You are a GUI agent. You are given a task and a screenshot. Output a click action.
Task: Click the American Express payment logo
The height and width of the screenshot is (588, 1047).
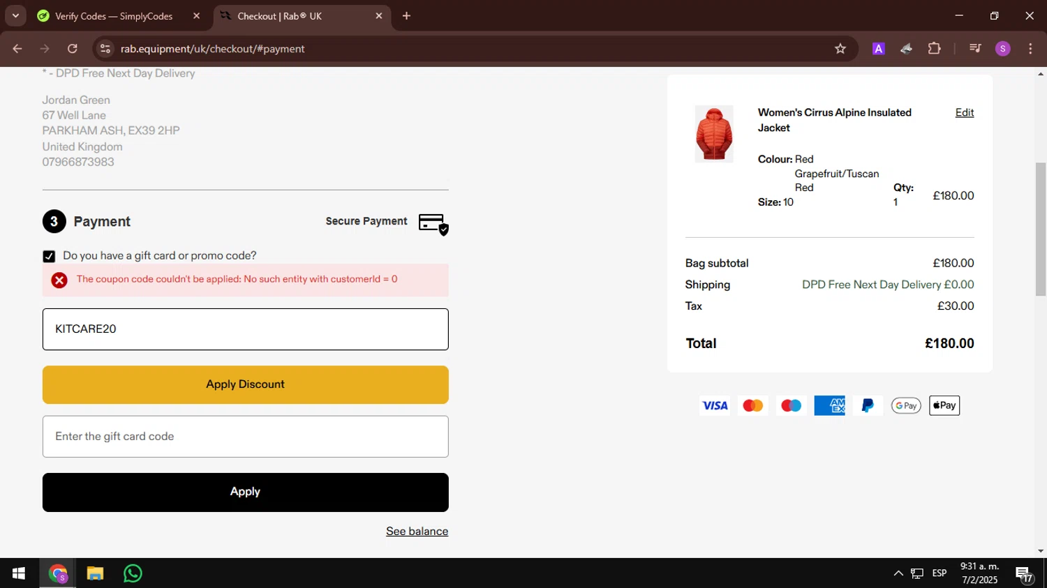click(x=829, y=405)
